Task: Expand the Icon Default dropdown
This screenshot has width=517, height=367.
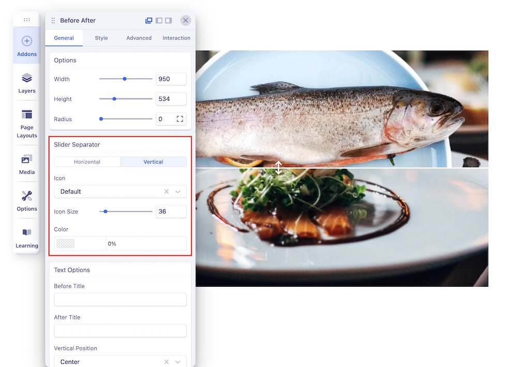Action: coord(178,192)
